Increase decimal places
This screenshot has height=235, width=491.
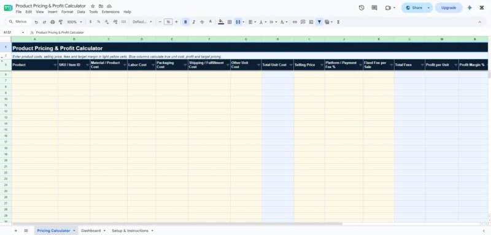click(x=115, y=22)
